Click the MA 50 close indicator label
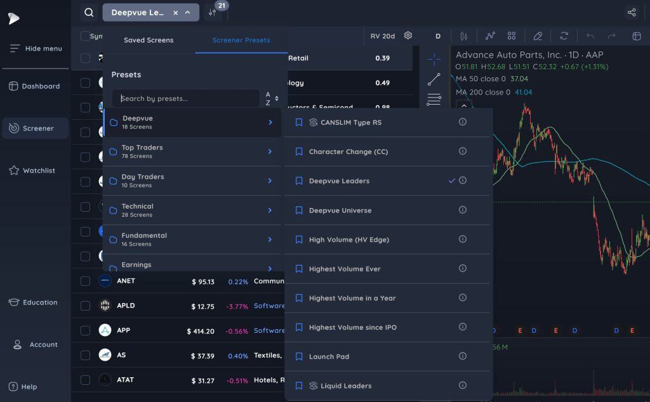 point(481,79)
